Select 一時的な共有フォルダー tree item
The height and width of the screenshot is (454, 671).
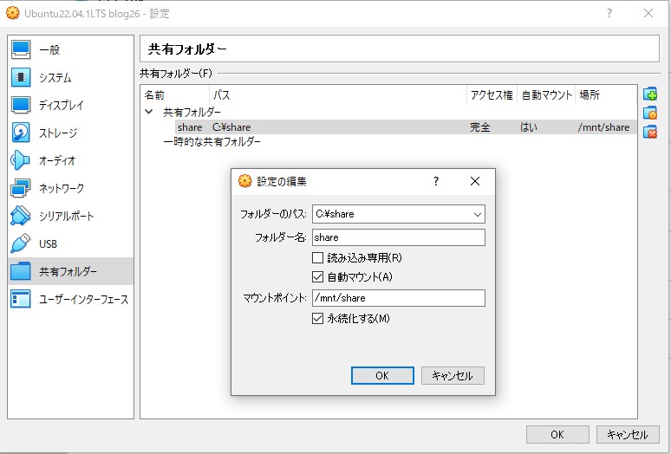tap(212, 141)
